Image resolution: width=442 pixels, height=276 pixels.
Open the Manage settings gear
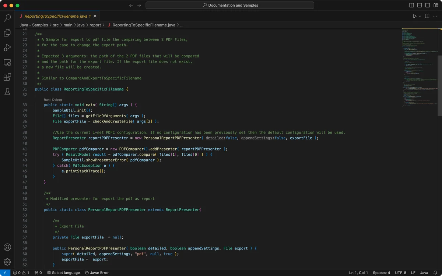7,262
